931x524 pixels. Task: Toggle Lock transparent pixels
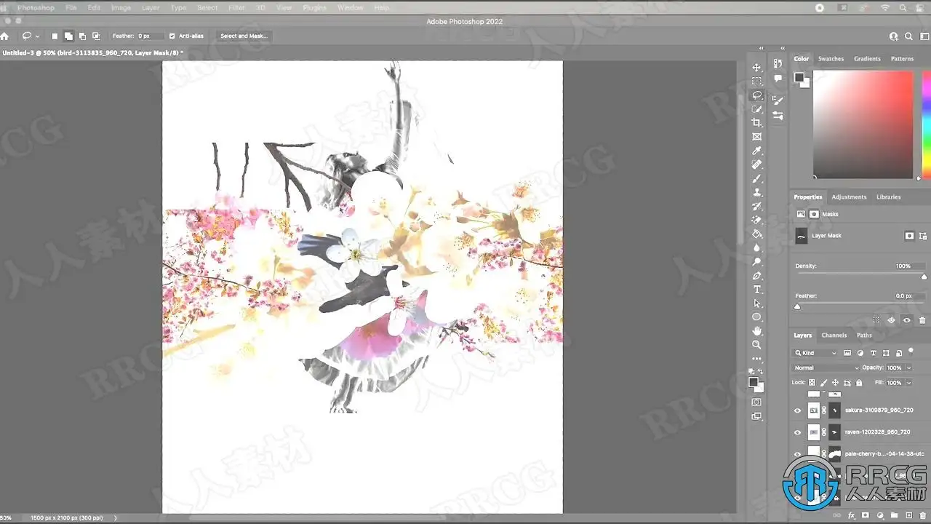pos(812,383)
